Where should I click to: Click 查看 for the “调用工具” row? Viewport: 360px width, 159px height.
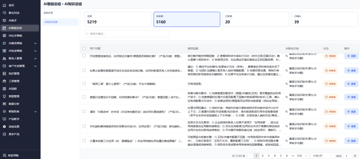point(351,83)
